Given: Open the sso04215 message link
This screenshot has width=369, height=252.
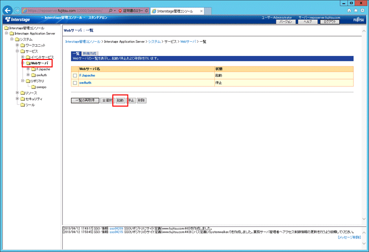Looking at the screenshot, I should pos(116,232).
